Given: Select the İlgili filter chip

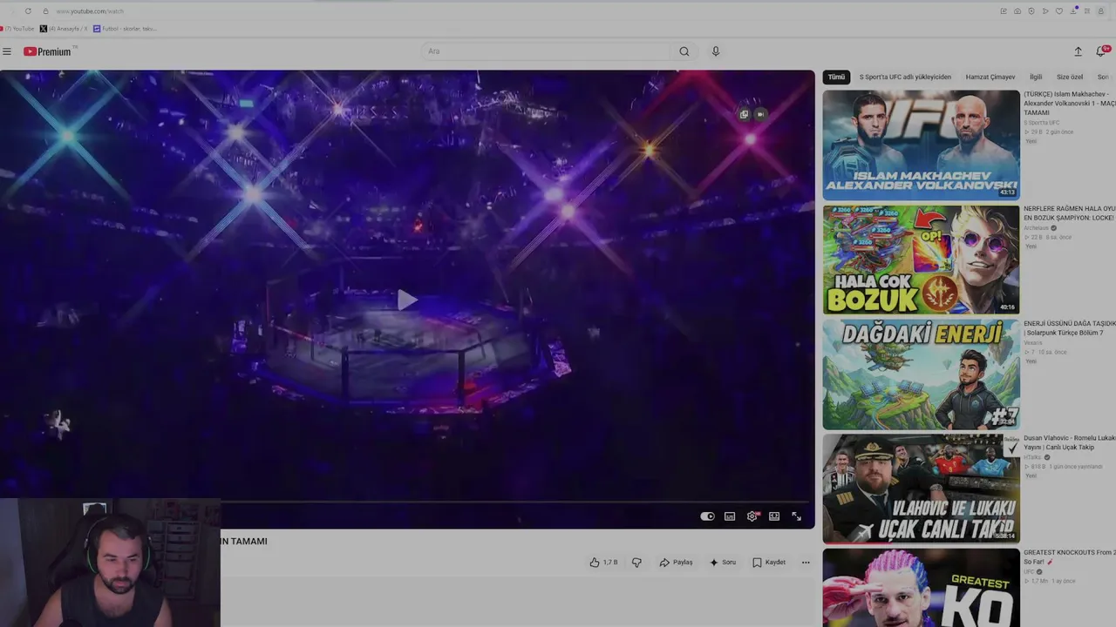Looking at the screenshot, I should [1036, 77].
